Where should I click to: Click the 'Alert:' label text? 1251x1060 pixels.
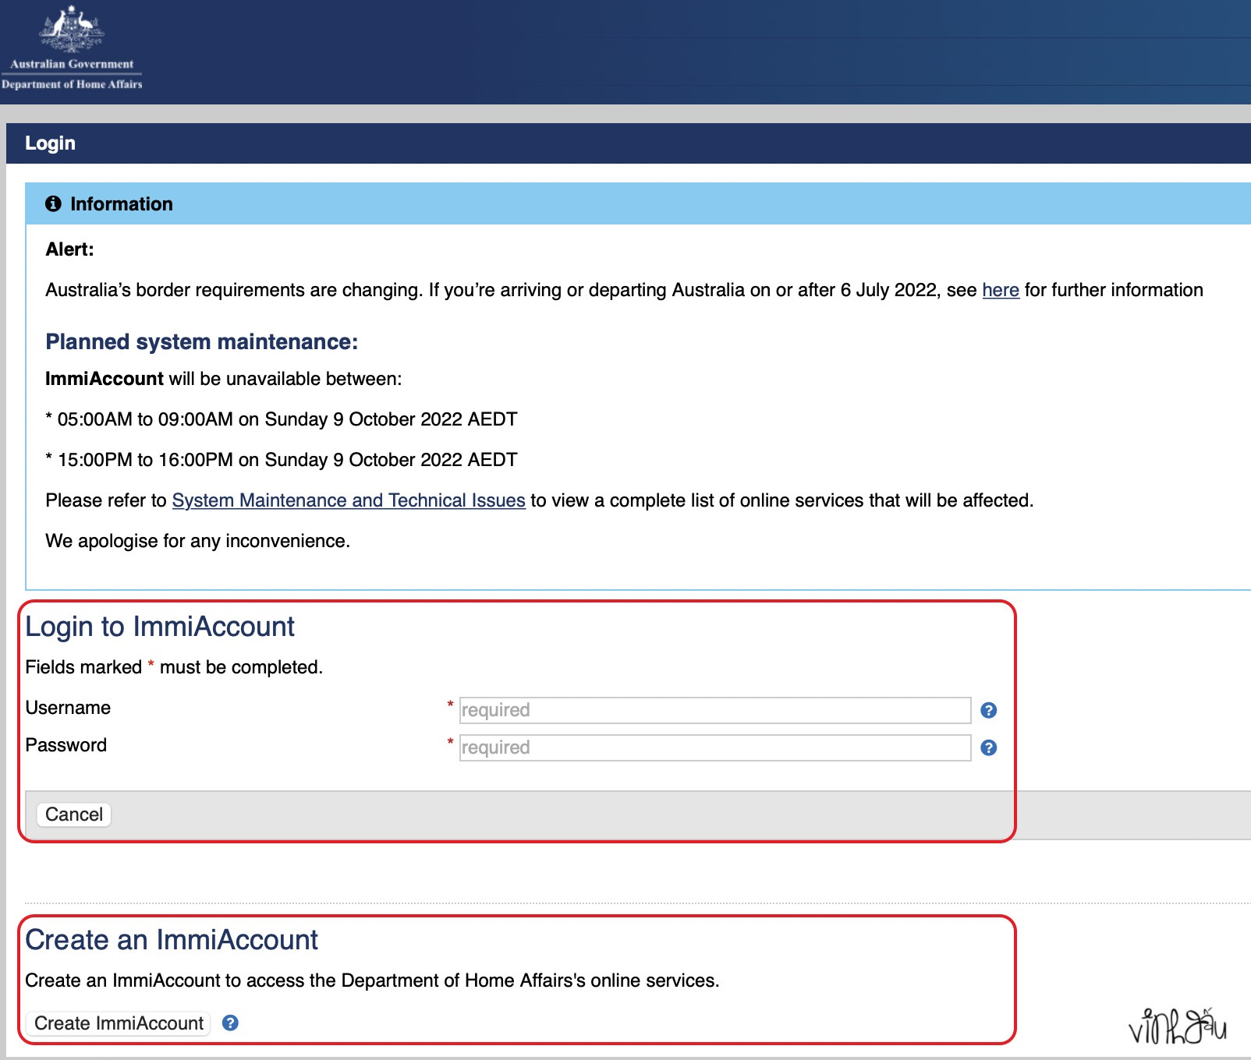[x=69, y=249]
